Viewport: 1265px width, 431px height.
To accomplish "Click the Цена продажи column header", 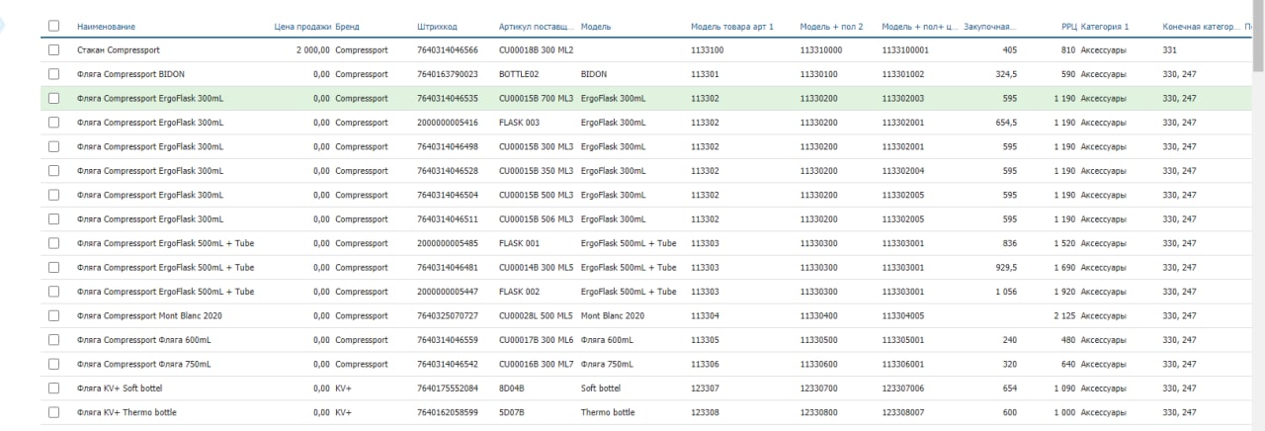I will point(301,26).
